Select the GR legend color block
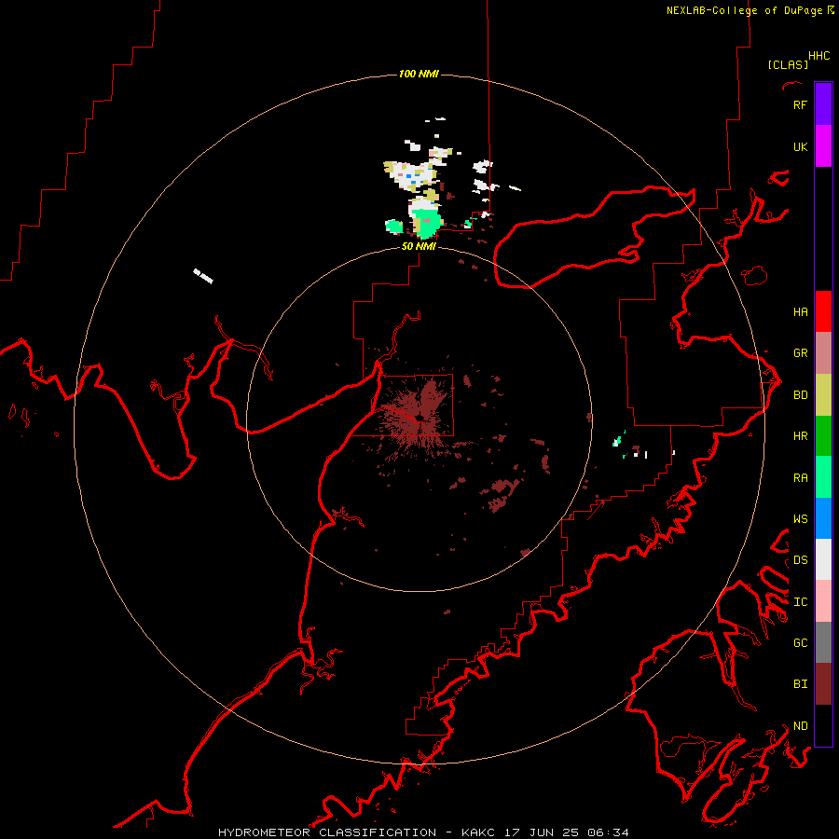The height and width of the screenshot is (839, 839). pos(823,352)
